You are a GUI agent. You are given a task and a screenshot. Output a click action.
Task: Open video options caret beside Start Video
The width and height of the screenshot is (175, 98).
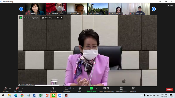23,89
